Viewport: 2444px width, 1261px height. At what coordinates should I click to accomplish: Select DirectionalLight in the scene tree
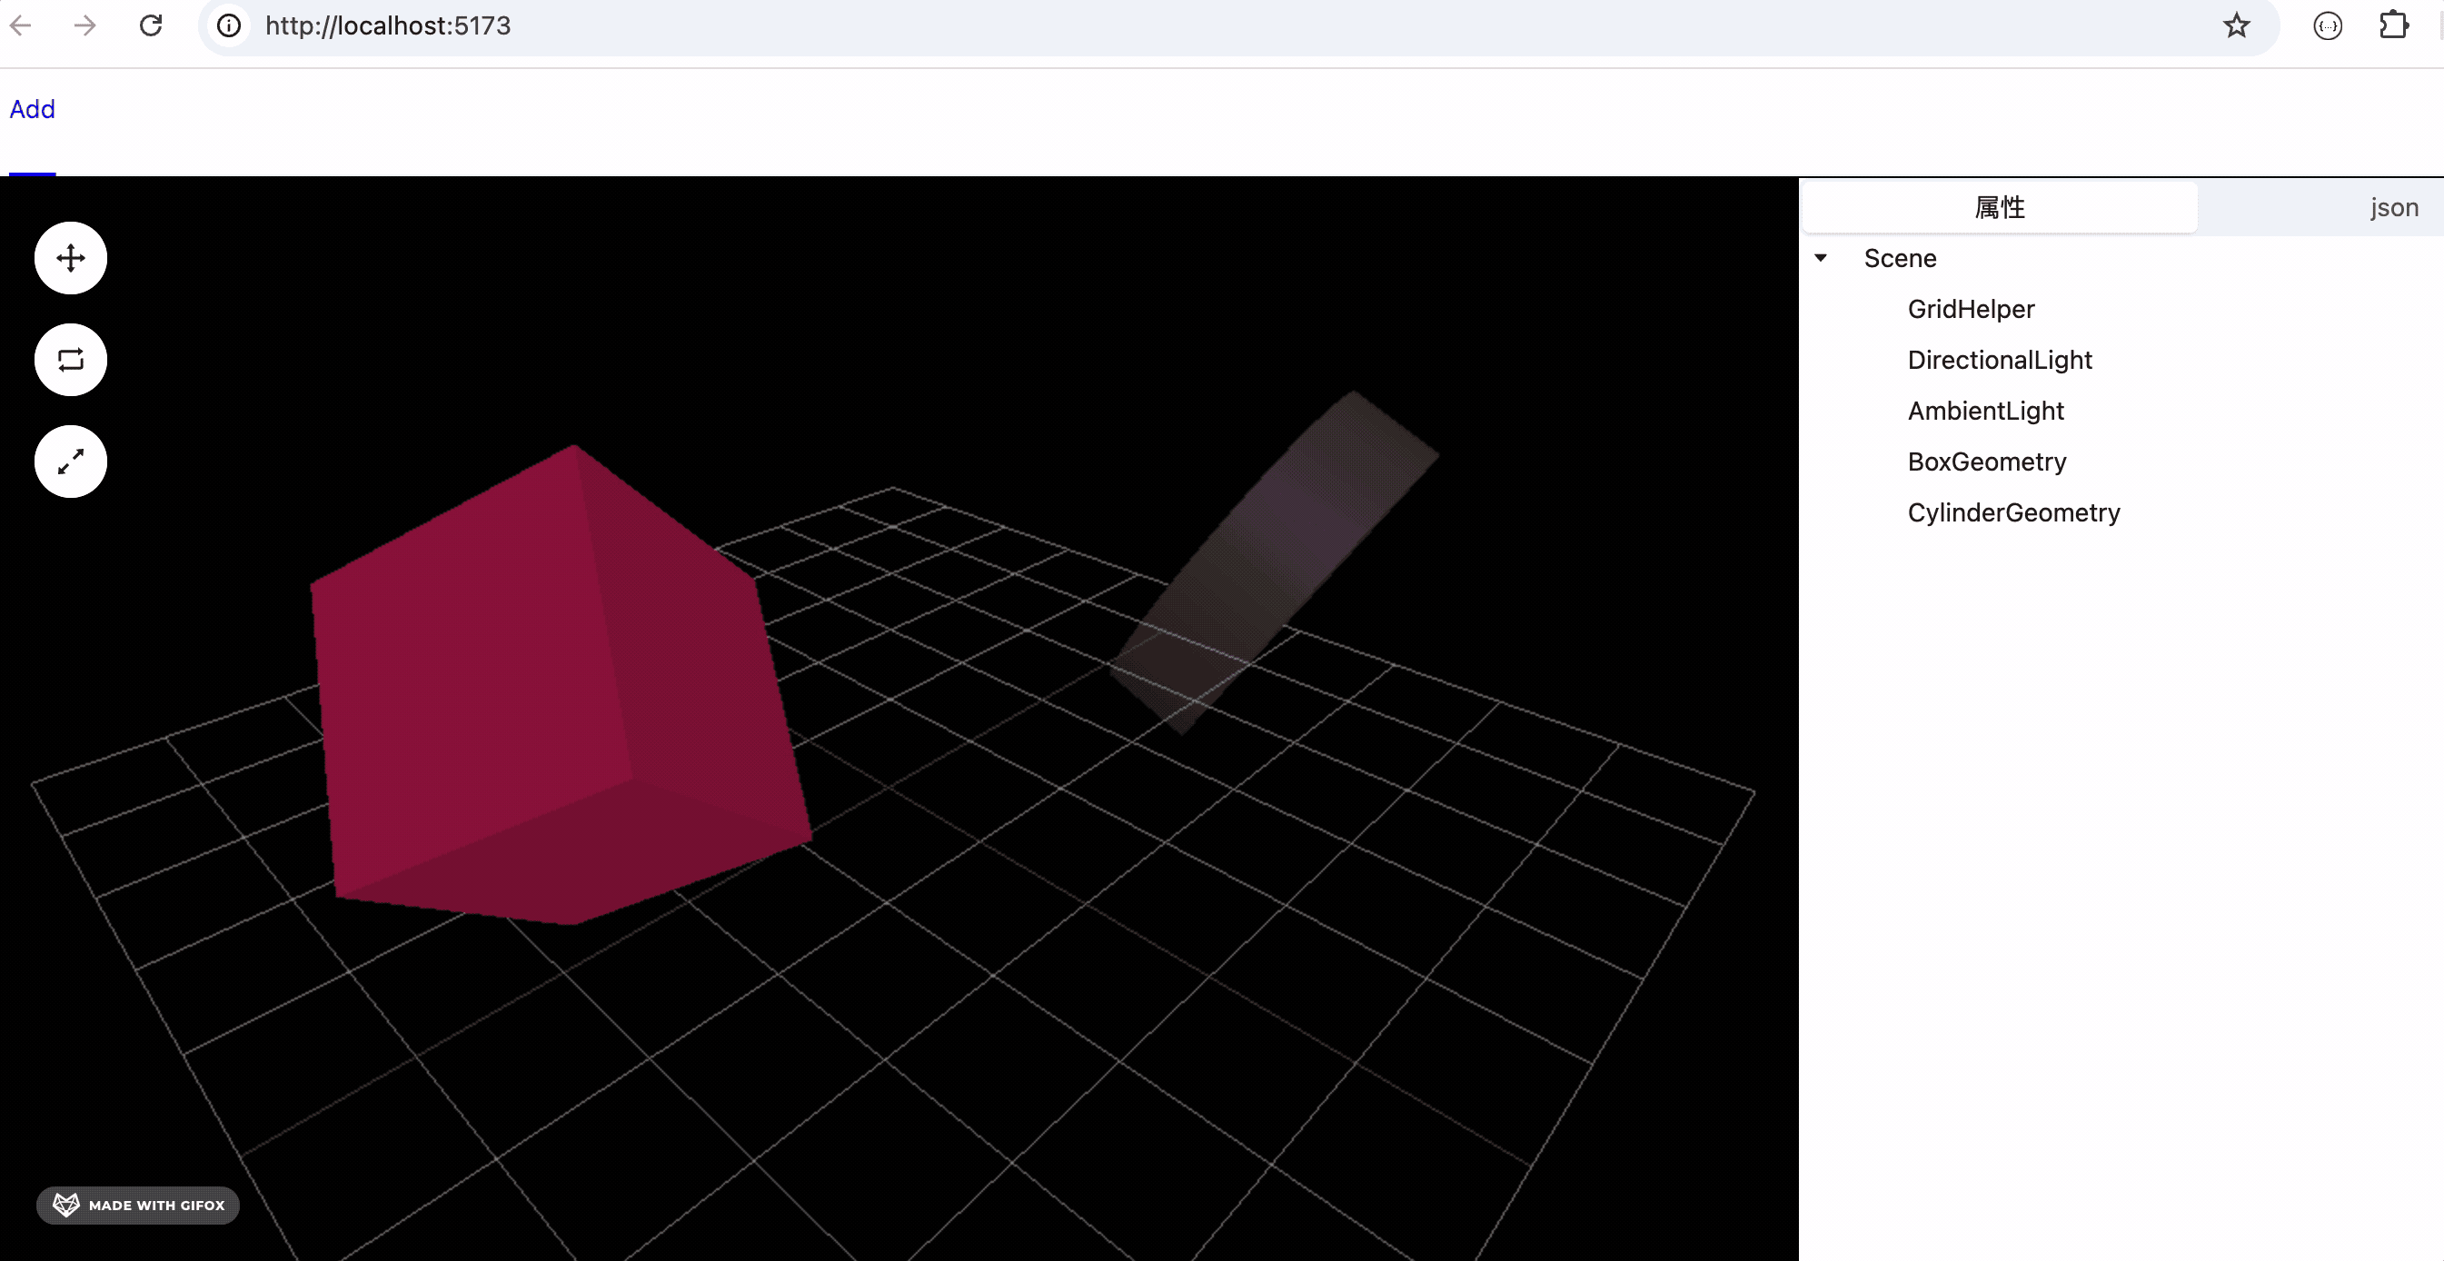[x=1999, y=360]
